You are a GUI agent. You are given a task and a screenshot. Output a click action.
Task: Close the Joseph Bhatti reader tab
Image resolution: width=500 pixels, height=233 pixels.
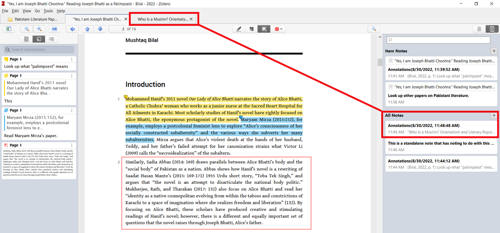click(x=126, y=19)
